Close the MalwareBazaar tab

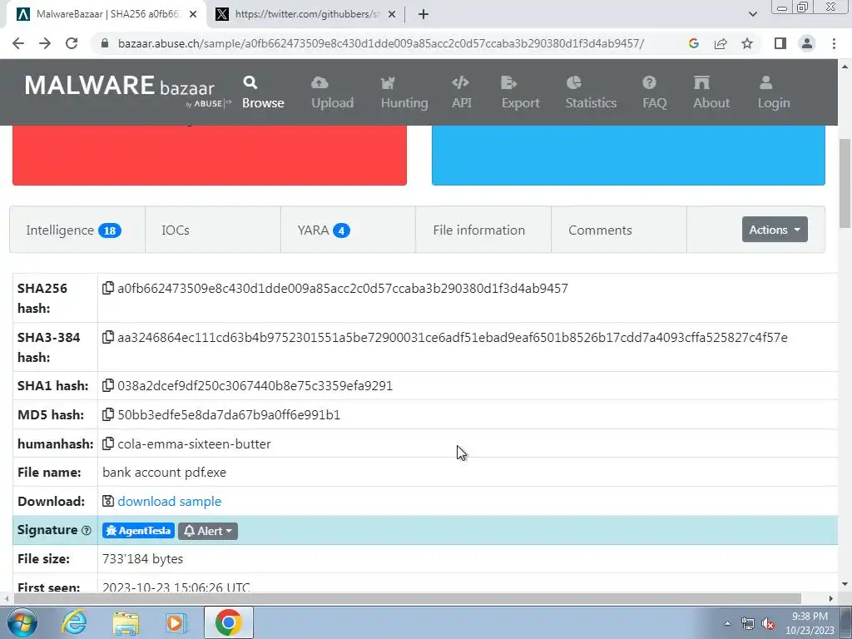pos(193,15)
